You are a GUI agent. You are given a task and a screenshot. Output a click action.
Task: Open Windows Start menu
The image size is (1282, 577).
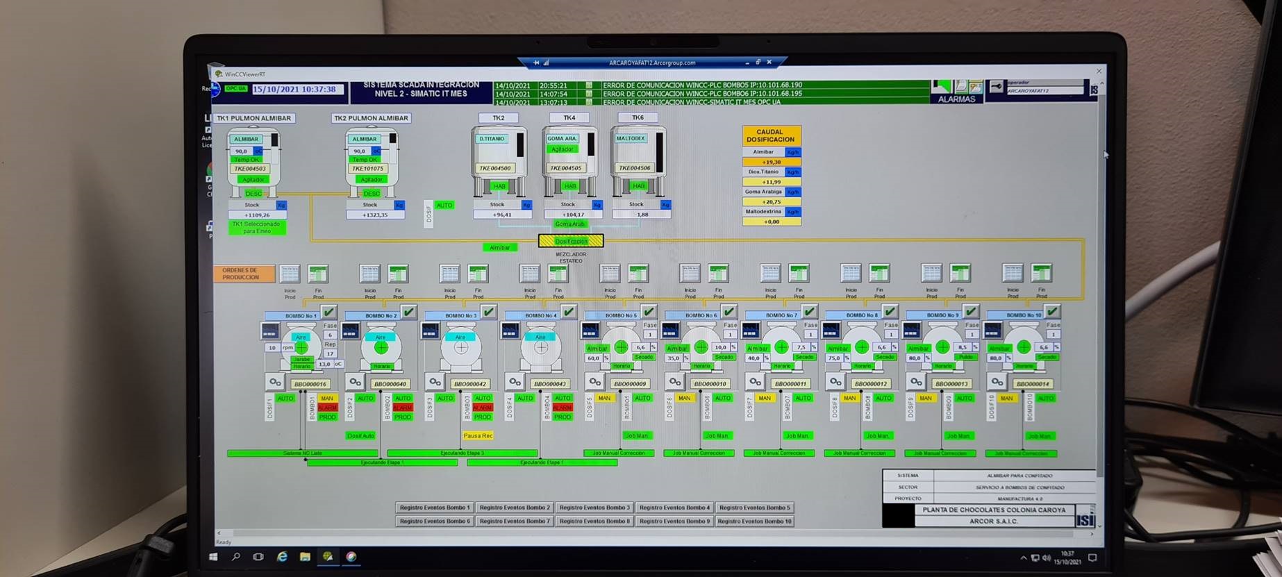coord(213,557)
